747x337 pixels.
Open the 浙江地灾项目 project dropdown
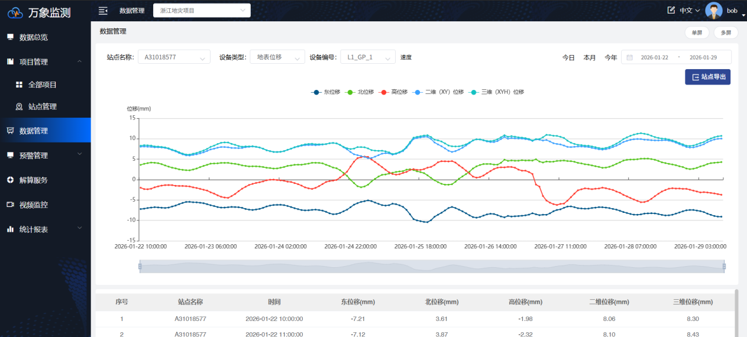click(x=201, y=11)
